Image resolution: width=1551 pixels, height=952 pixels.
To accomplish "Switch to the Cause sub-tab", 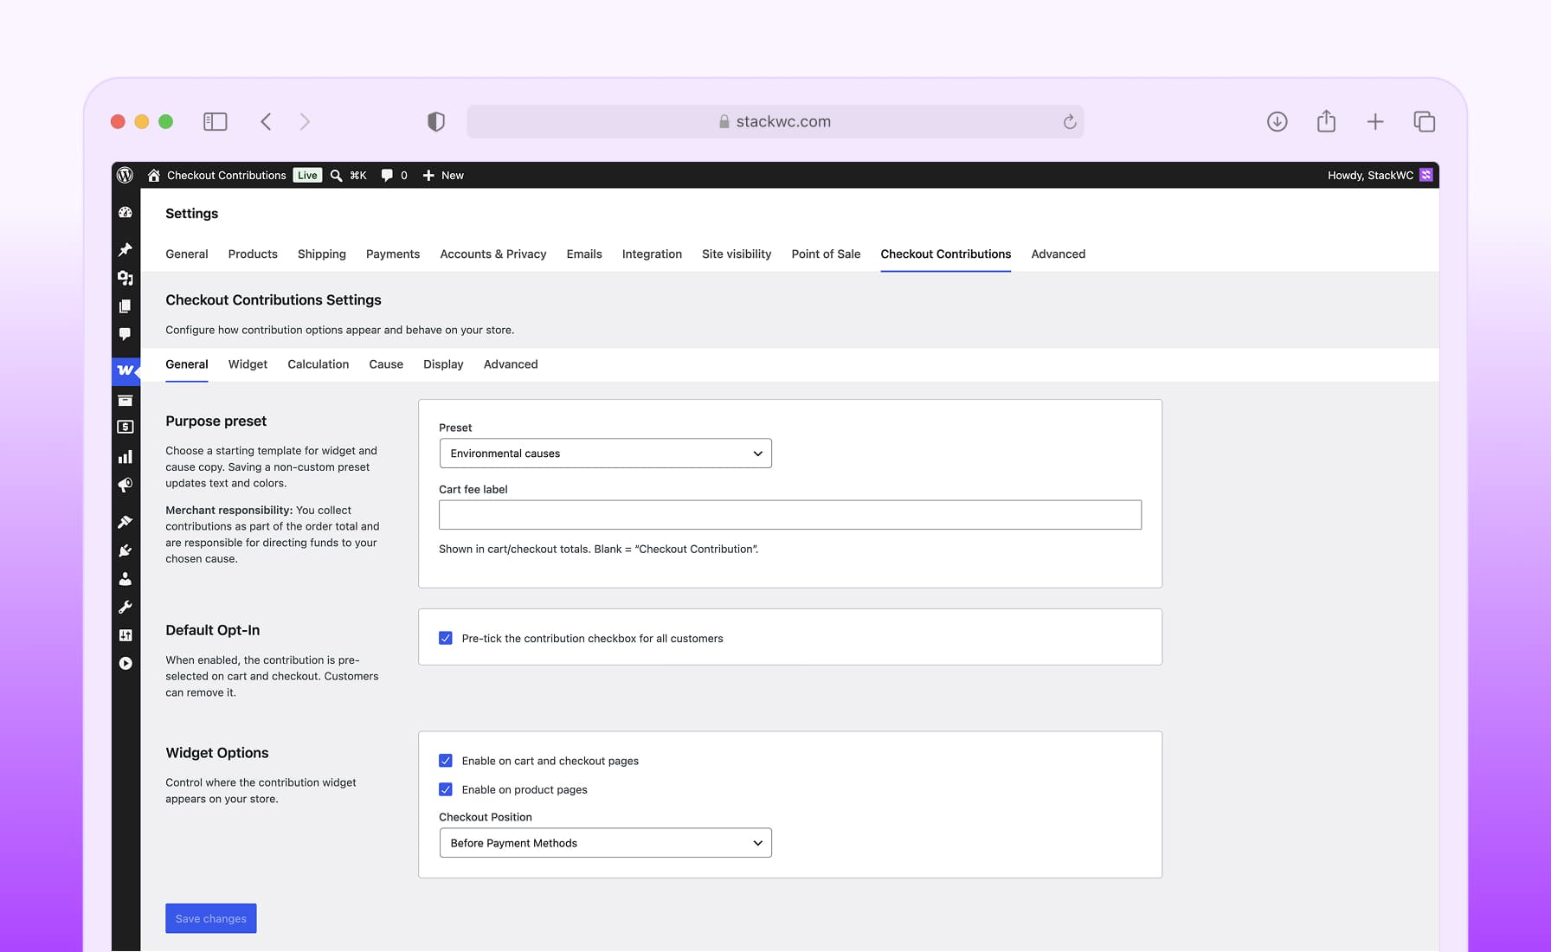I will (x=386, y=364).
